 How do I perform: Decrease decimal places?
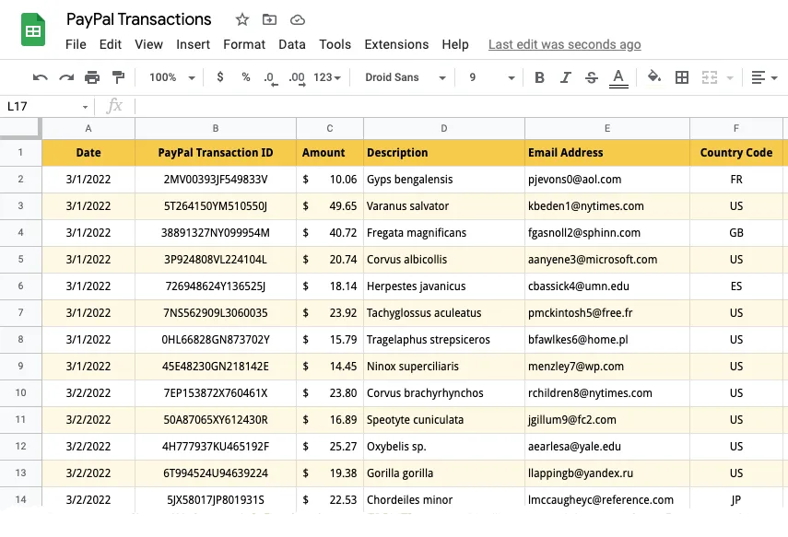tap(270, 77)
